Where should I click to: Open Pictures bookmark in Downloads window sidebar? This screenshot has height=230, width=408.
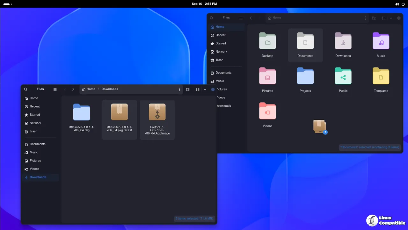tap(40, 161)
